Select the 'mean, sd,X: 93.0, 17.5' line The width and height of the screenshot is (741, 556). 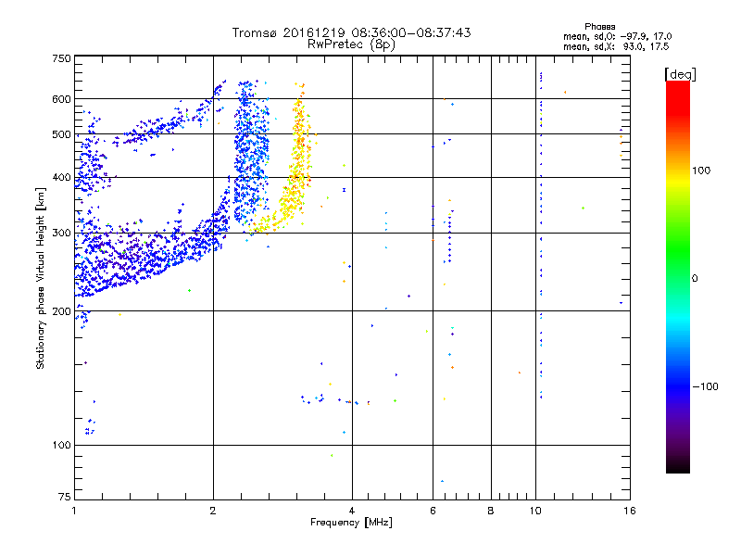(x=616, y=46)
